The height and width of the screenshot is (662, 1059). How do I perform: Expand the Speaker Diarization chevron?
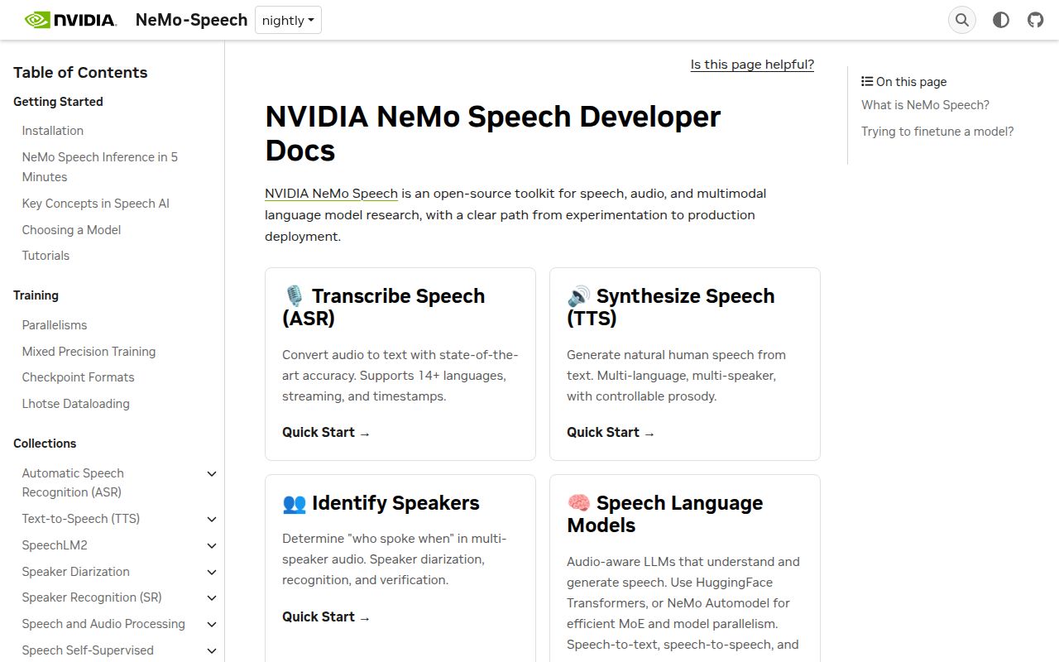click(x=212, y=573)
